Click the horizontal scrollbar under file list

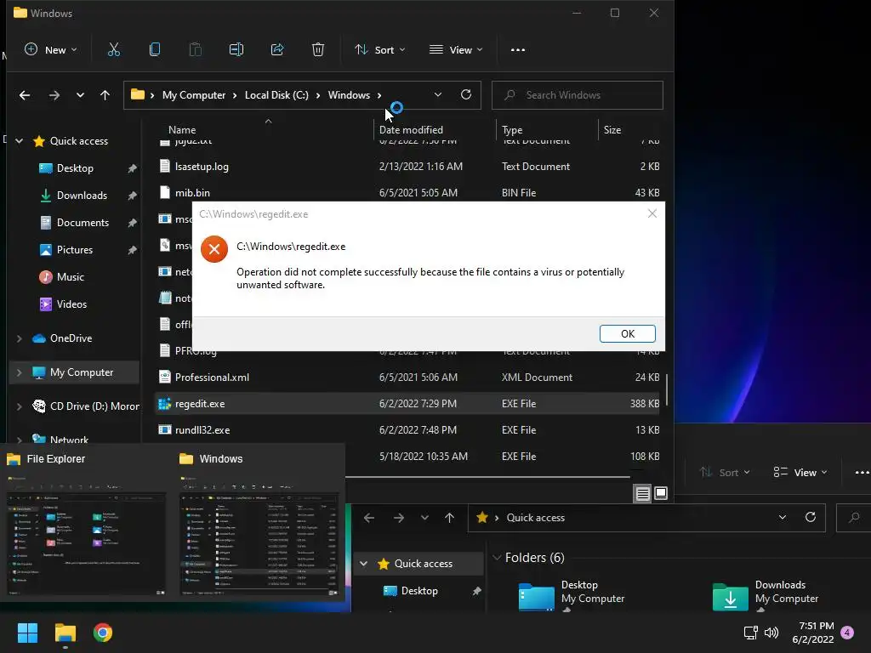(487, 476)
